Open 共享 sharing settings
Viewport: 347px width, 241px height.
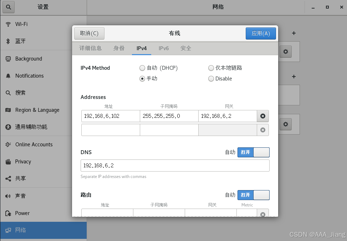click(44, 178)
